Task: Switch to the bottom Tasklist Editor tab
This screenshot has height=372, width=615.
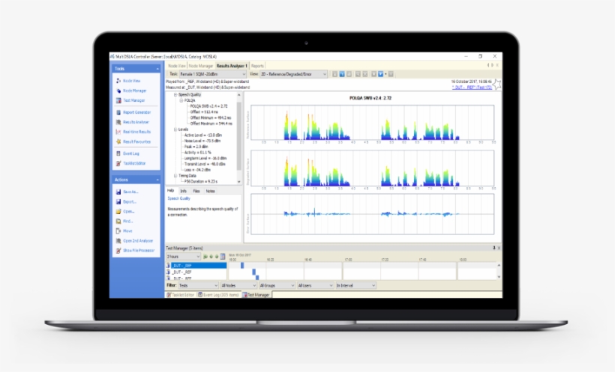Action: click(x=181, y=295)
